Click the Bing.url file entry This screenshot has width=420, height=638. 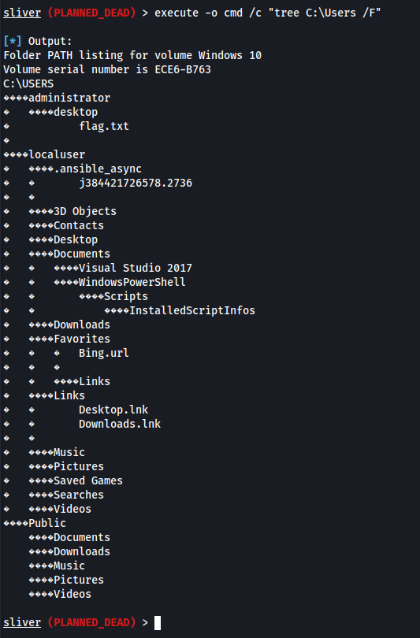pyautogui.click(x=104, y=353)
